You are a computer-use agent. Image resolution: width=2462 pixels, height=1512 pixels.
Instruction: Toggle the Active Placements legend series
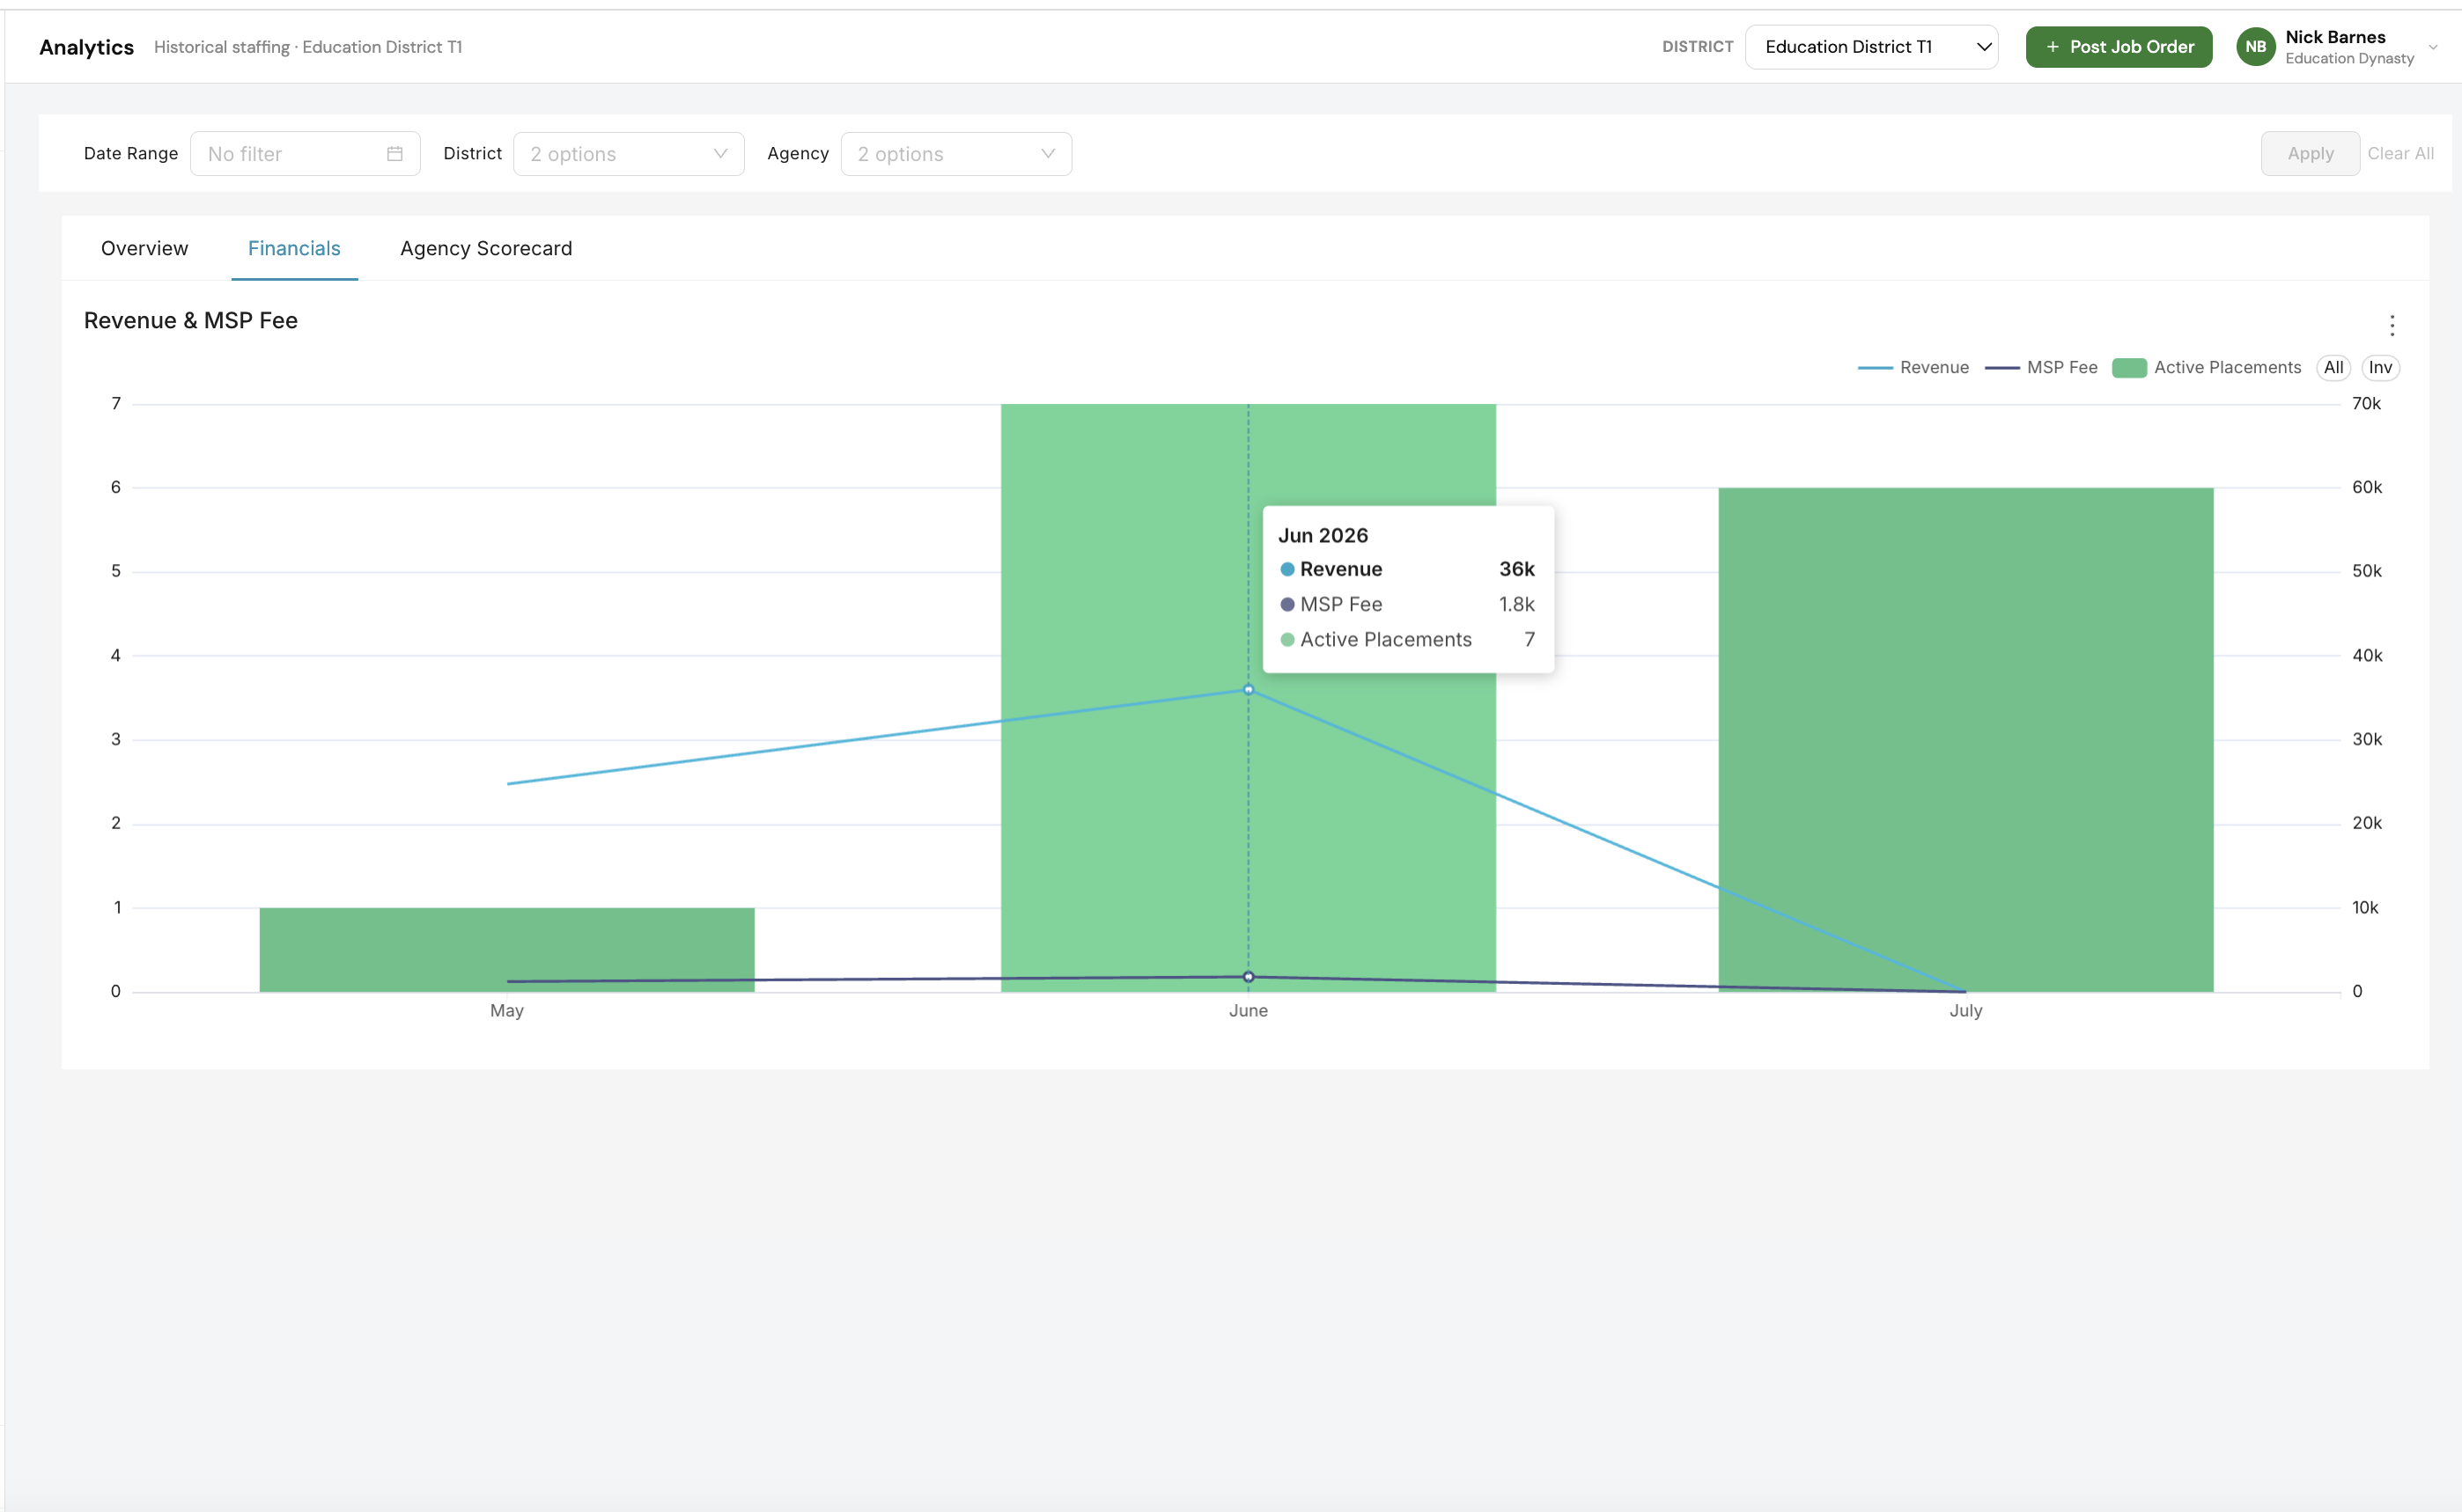(x=2206, y=368)
